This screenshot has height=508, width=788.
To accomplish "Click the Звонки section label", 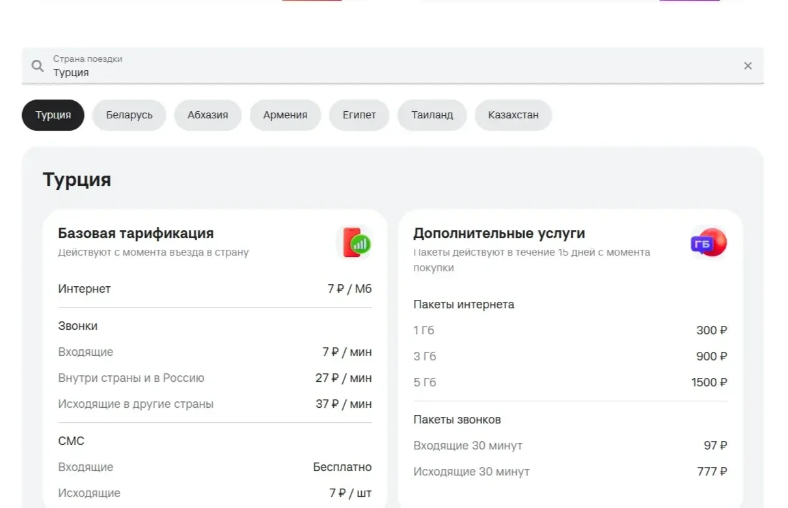I will click(x=78, y=326).
